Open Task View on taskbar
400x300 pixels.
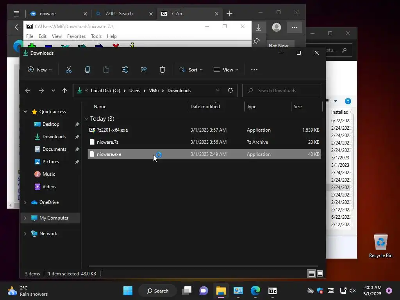187,291
